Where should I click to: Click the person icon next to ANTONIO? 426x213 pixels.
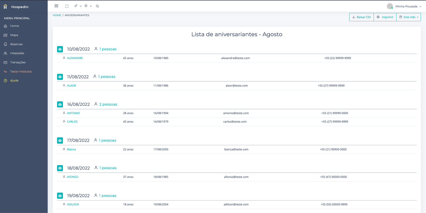click(64, 113)
